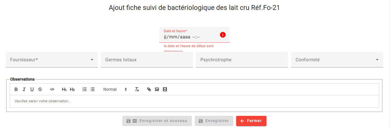Open the Fournisseur dropdown
The width and height of the screenshot is (390, 128).
tap(52, 60)
